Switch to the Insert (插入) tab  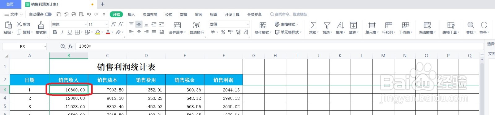(x=131, y=14)
